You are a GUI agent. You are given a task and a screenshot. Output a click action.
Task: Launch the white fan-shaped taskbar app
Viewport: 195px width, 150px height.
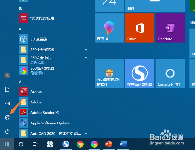click(x=50, y=144)
